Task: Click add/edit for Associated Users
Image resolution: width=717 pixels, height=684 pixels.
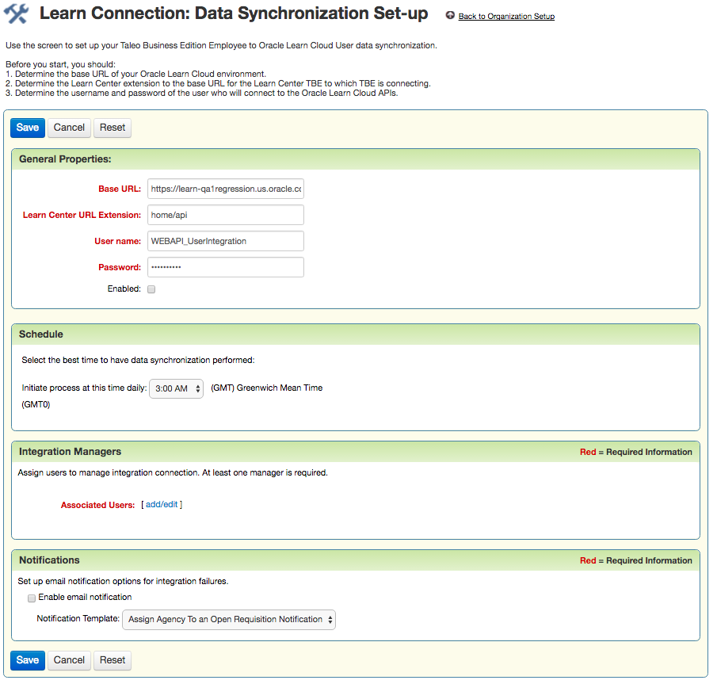Action: 162,504
